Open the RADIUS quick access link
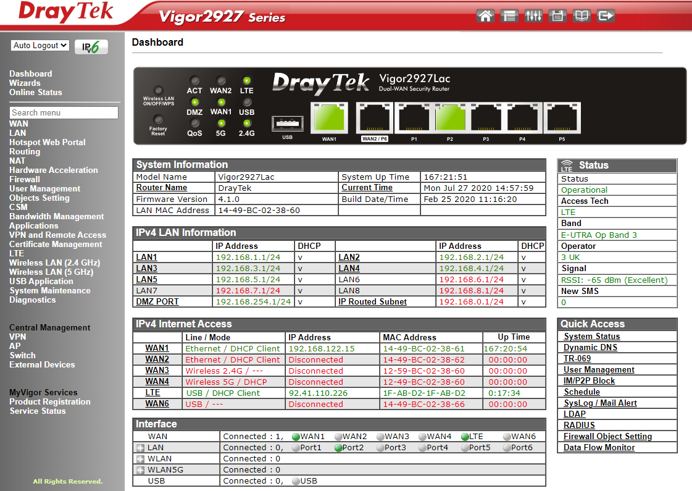This screenshot has width=692, height=491. (579, 425)
